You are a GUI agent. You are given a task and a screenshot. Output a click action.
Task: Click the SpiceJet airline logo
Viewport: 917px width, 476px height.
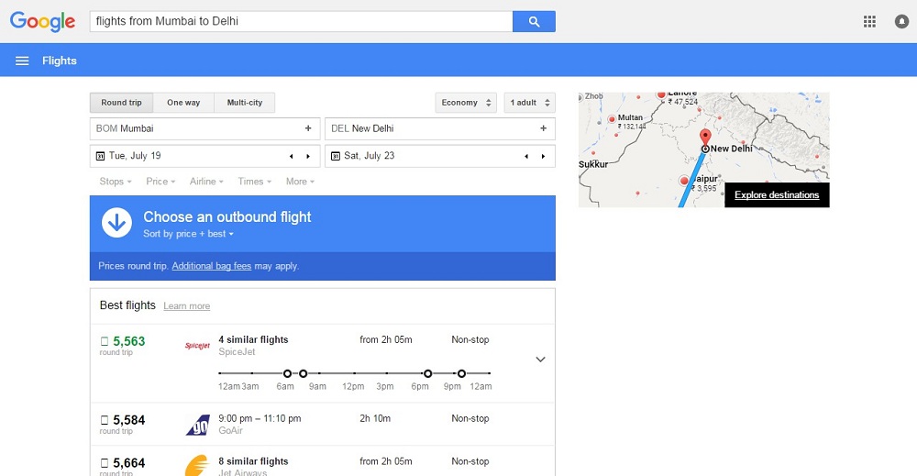click(197, 346)
